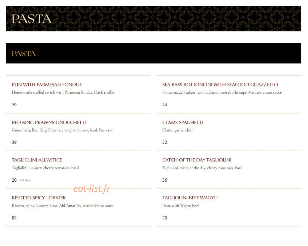The height and width of the screenshot is (246, 308).
Task: Open Plin with Parmesan Fondue dish
Action: [x=47, y=85]
